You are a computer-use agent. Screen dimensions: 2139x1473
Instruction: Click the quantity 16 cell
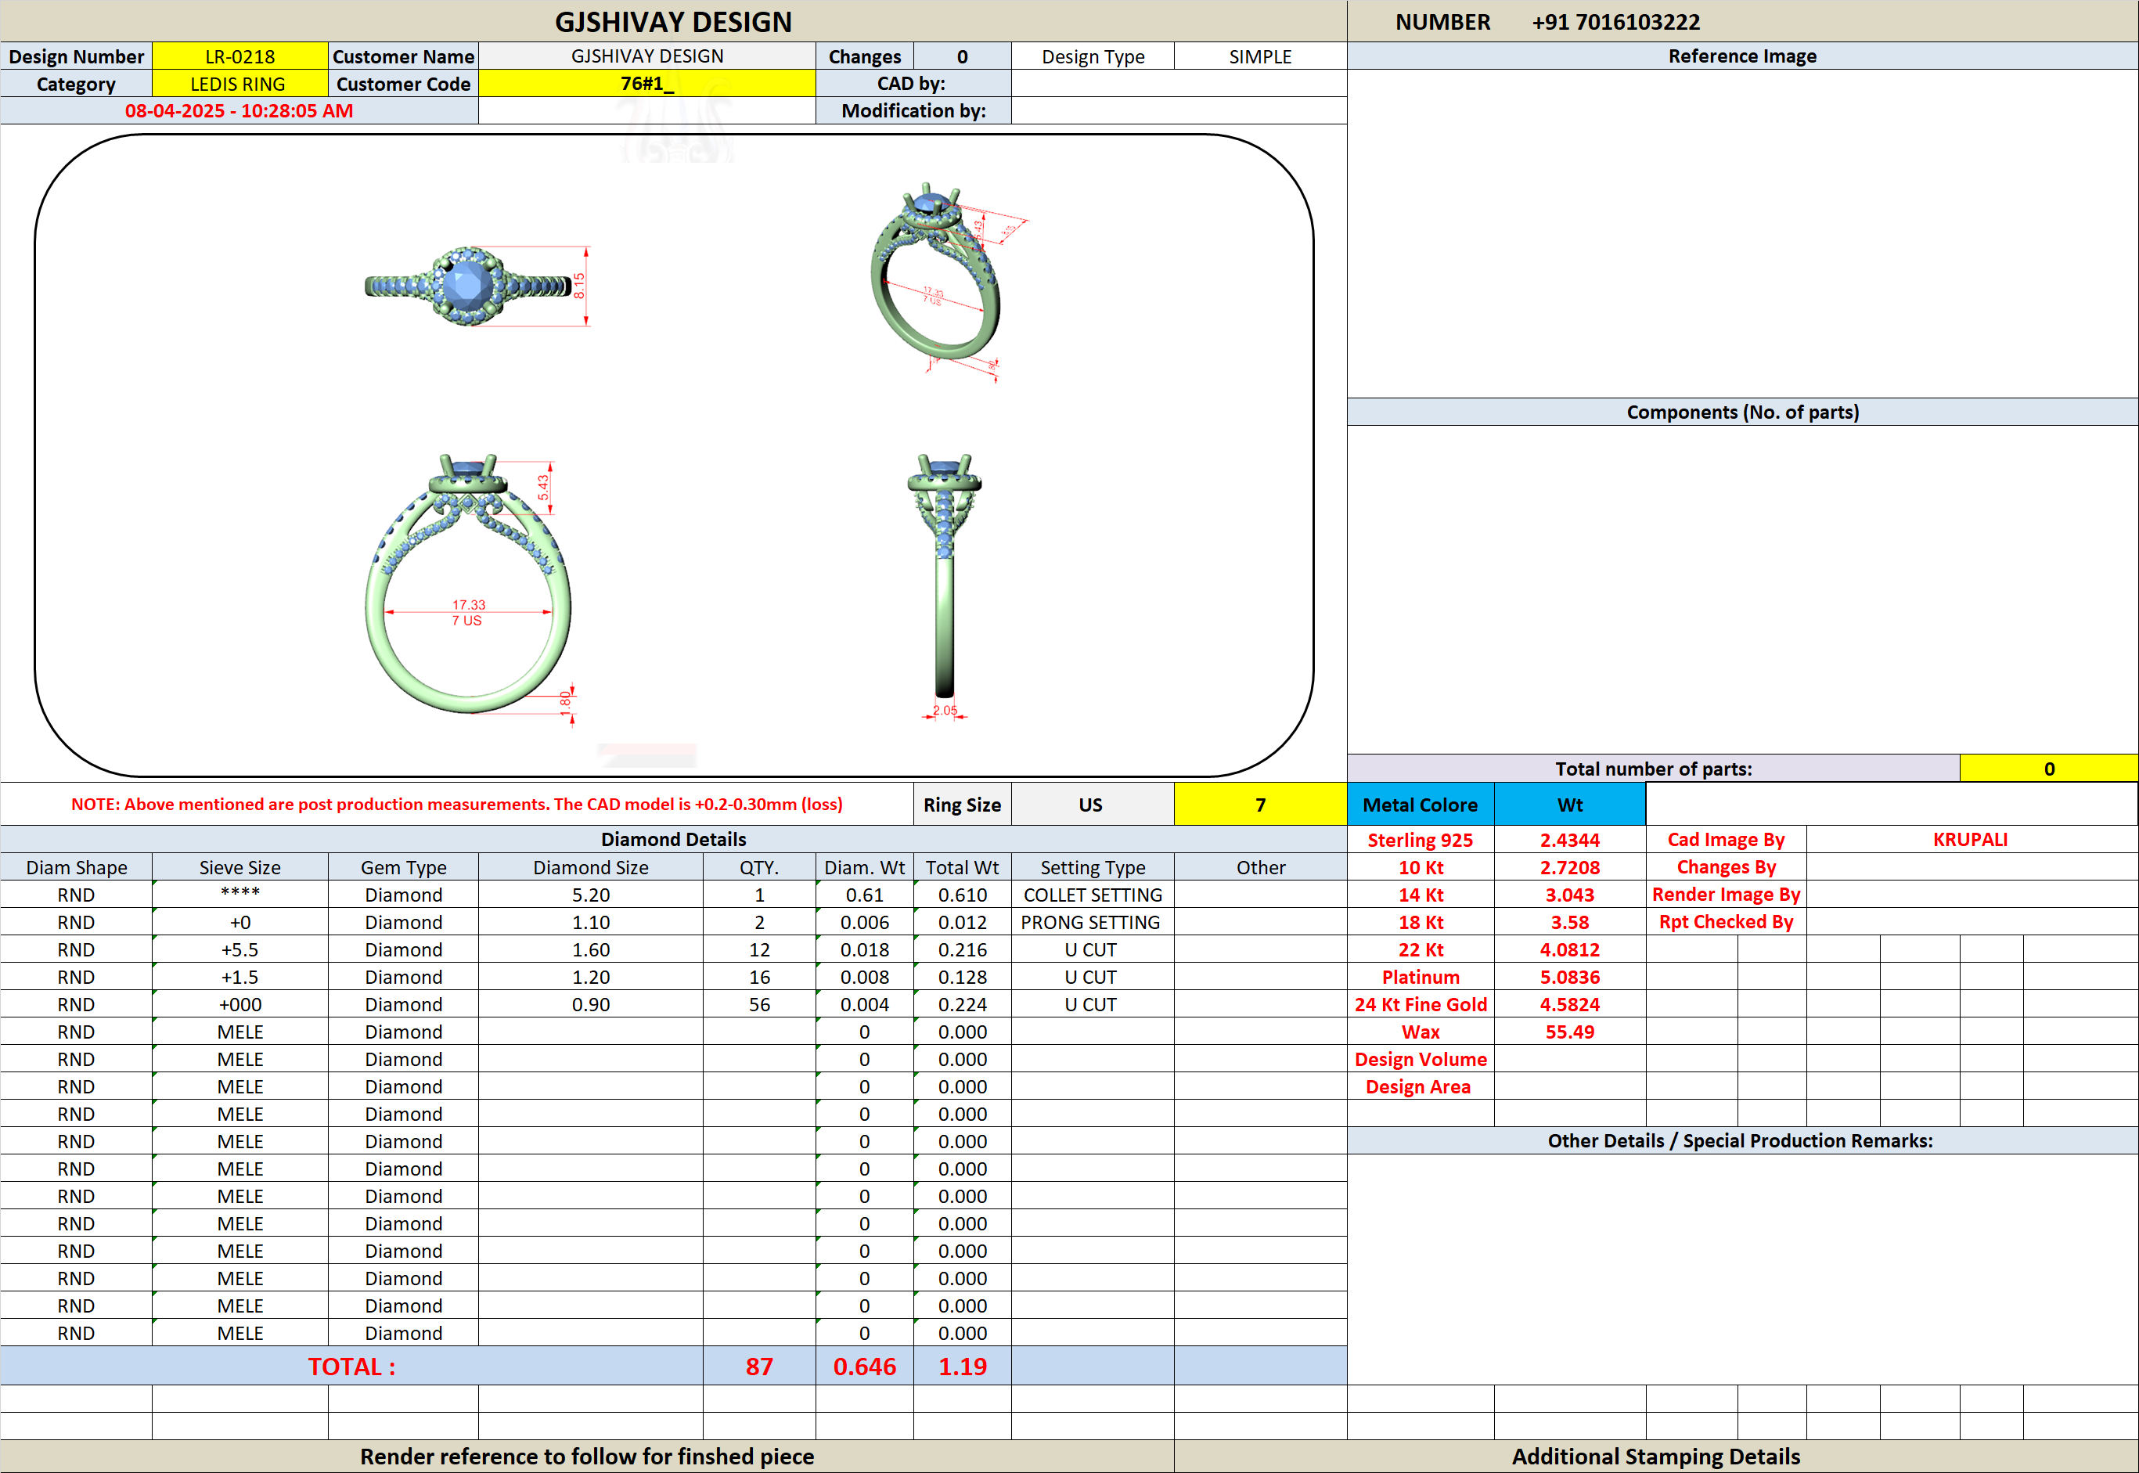(759, 978)
